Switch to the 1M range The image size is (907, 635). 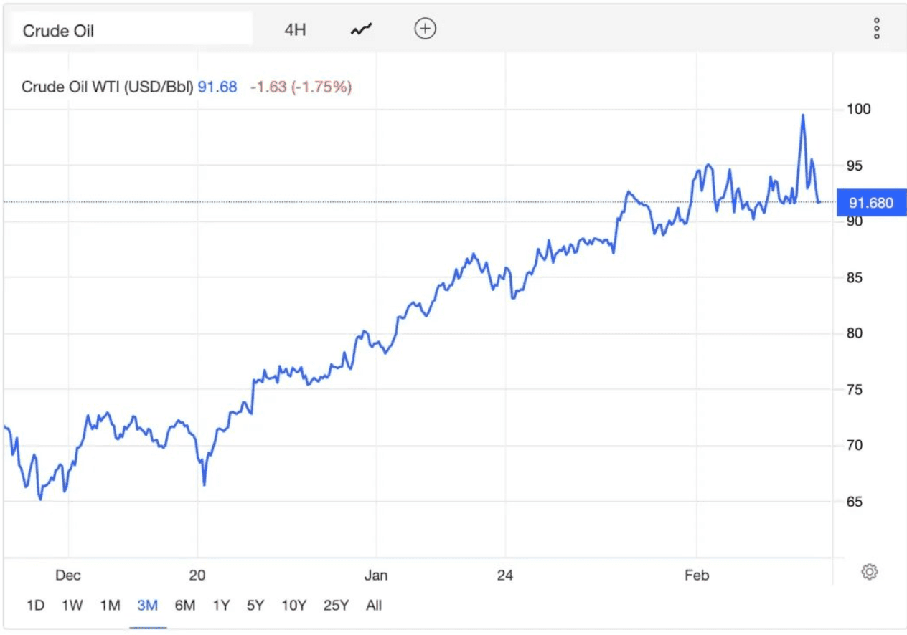[x=110, y=606]
